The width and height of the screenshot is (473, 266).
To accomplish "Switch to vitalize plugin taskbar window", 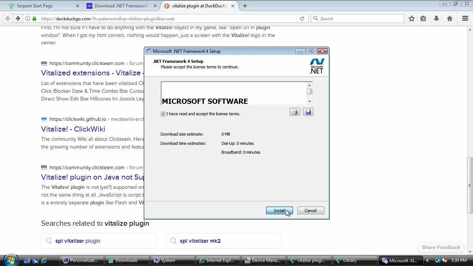I will (309, 260).
